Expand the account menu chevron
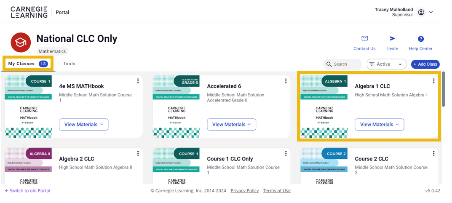Image resolution: width=452 pixels, height=203 pixels. tap(431, 12)
